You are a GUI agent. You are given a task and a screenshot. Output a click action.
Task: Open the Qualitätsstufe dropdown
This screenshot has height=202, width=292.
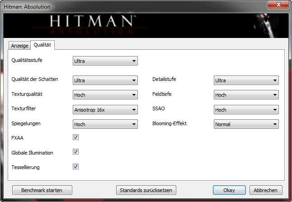(x=105, y=61)
